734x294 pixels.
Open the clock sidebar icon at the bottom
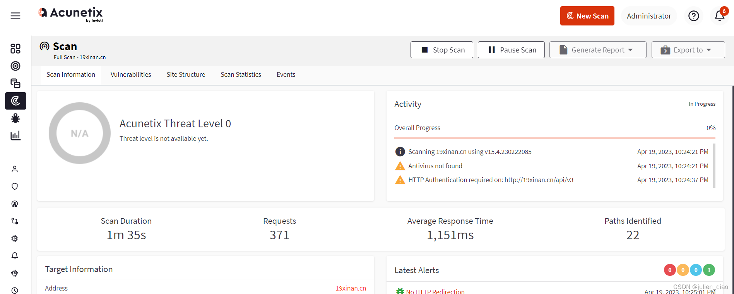pos(15,290)
